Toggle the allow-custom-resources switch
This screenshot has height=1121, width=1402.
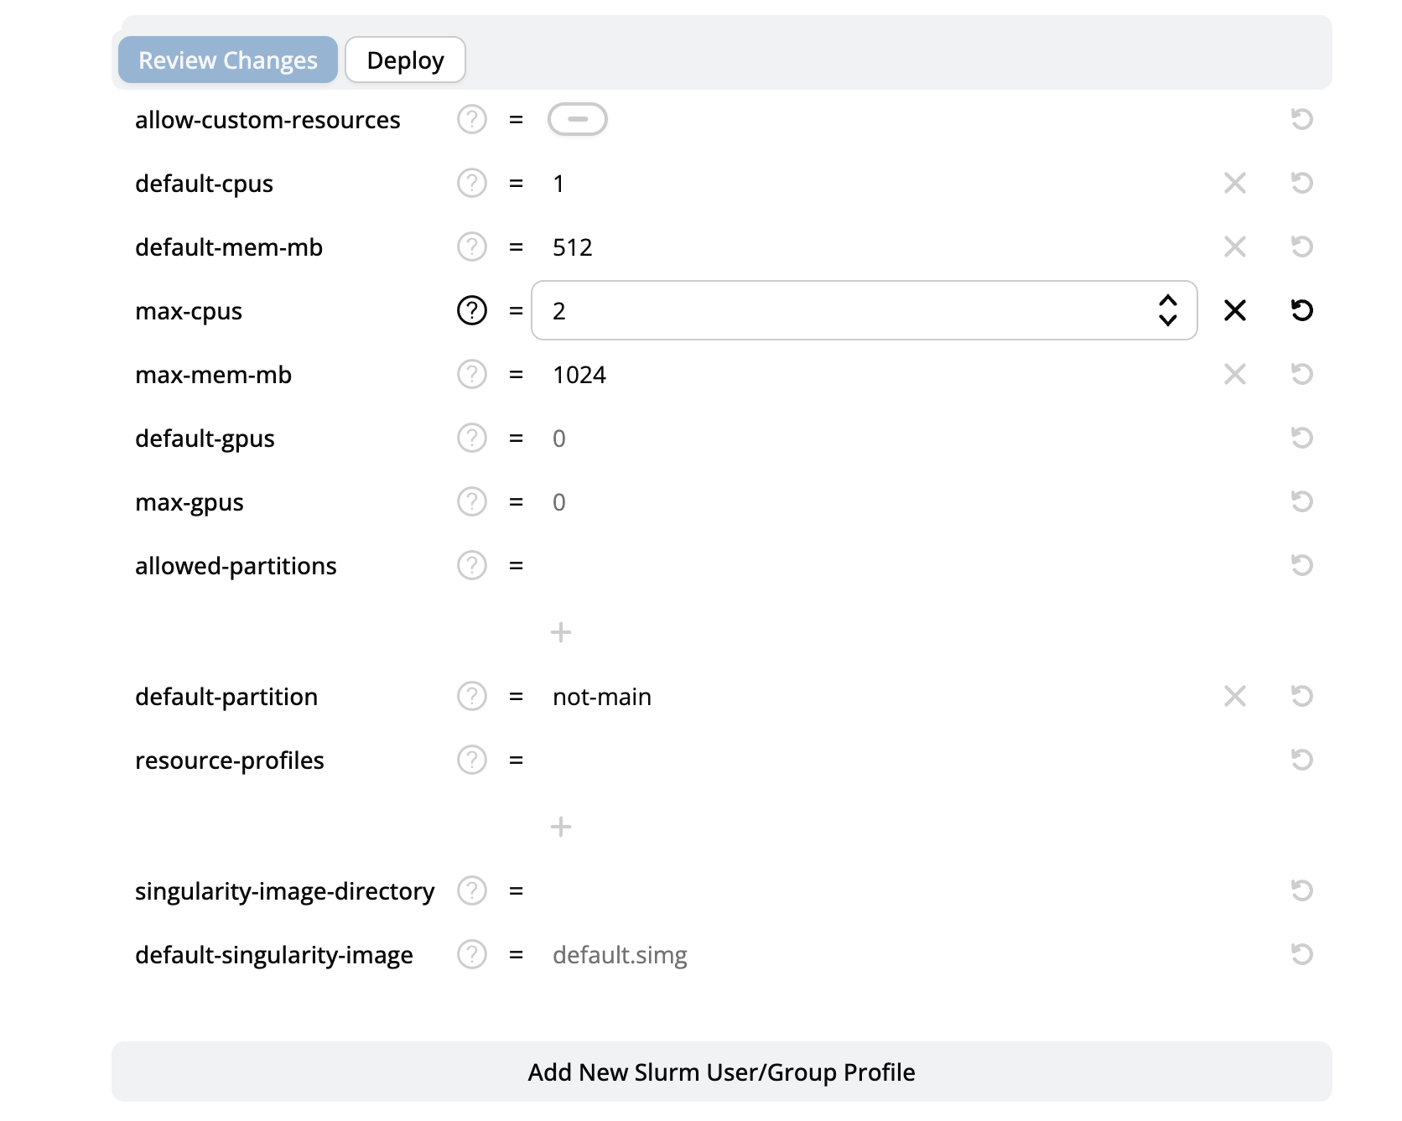pos(577,120)
